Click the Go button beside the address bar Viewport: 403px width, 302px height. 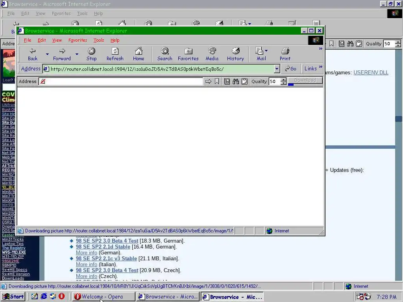pos(290,69)
